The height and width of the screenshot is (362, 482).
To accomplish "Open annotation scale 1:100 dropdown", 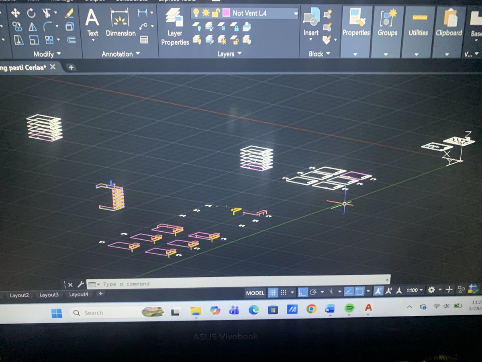I will pyautogui.click(x=414, y=290).
